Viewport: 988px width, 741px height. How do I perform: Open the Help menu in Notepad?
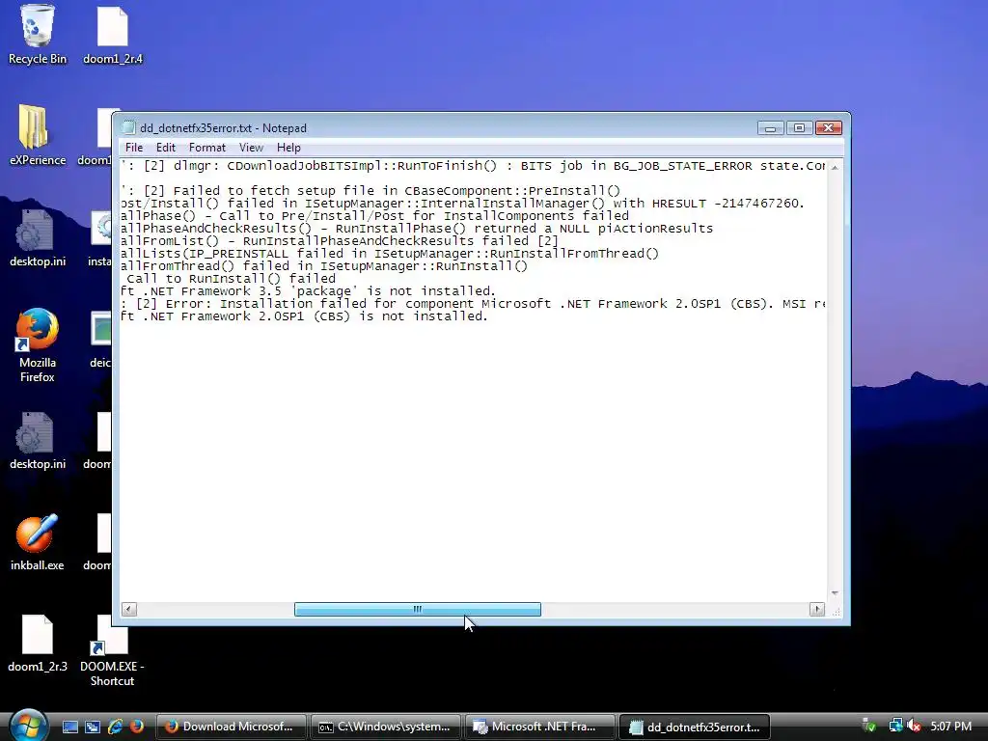[x=288, y=148]
